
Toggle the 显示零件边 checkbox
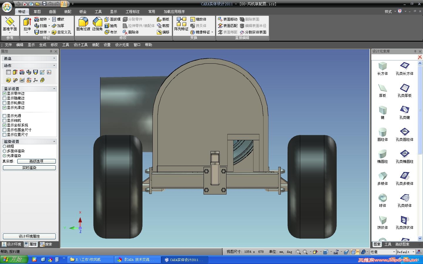[x=4, y=94]
